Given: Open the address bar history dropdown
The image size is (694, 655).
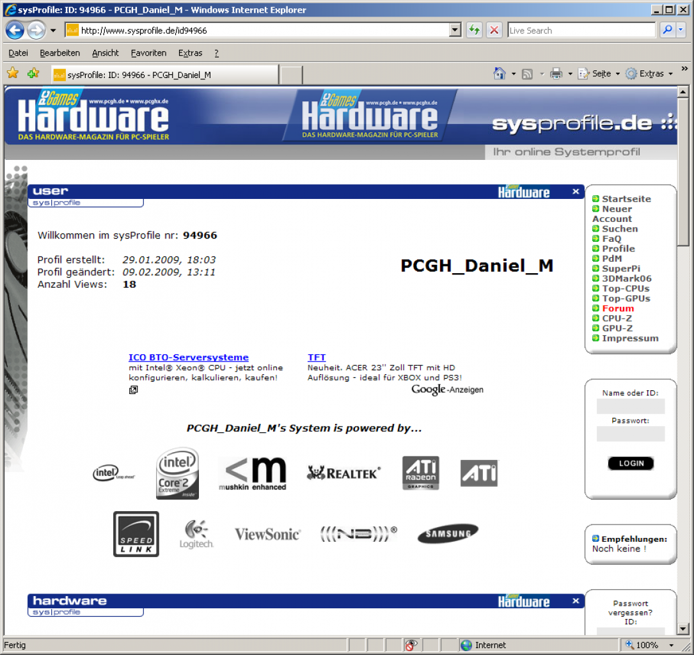Looking at the screenshot, I should (x=455, y=30).
